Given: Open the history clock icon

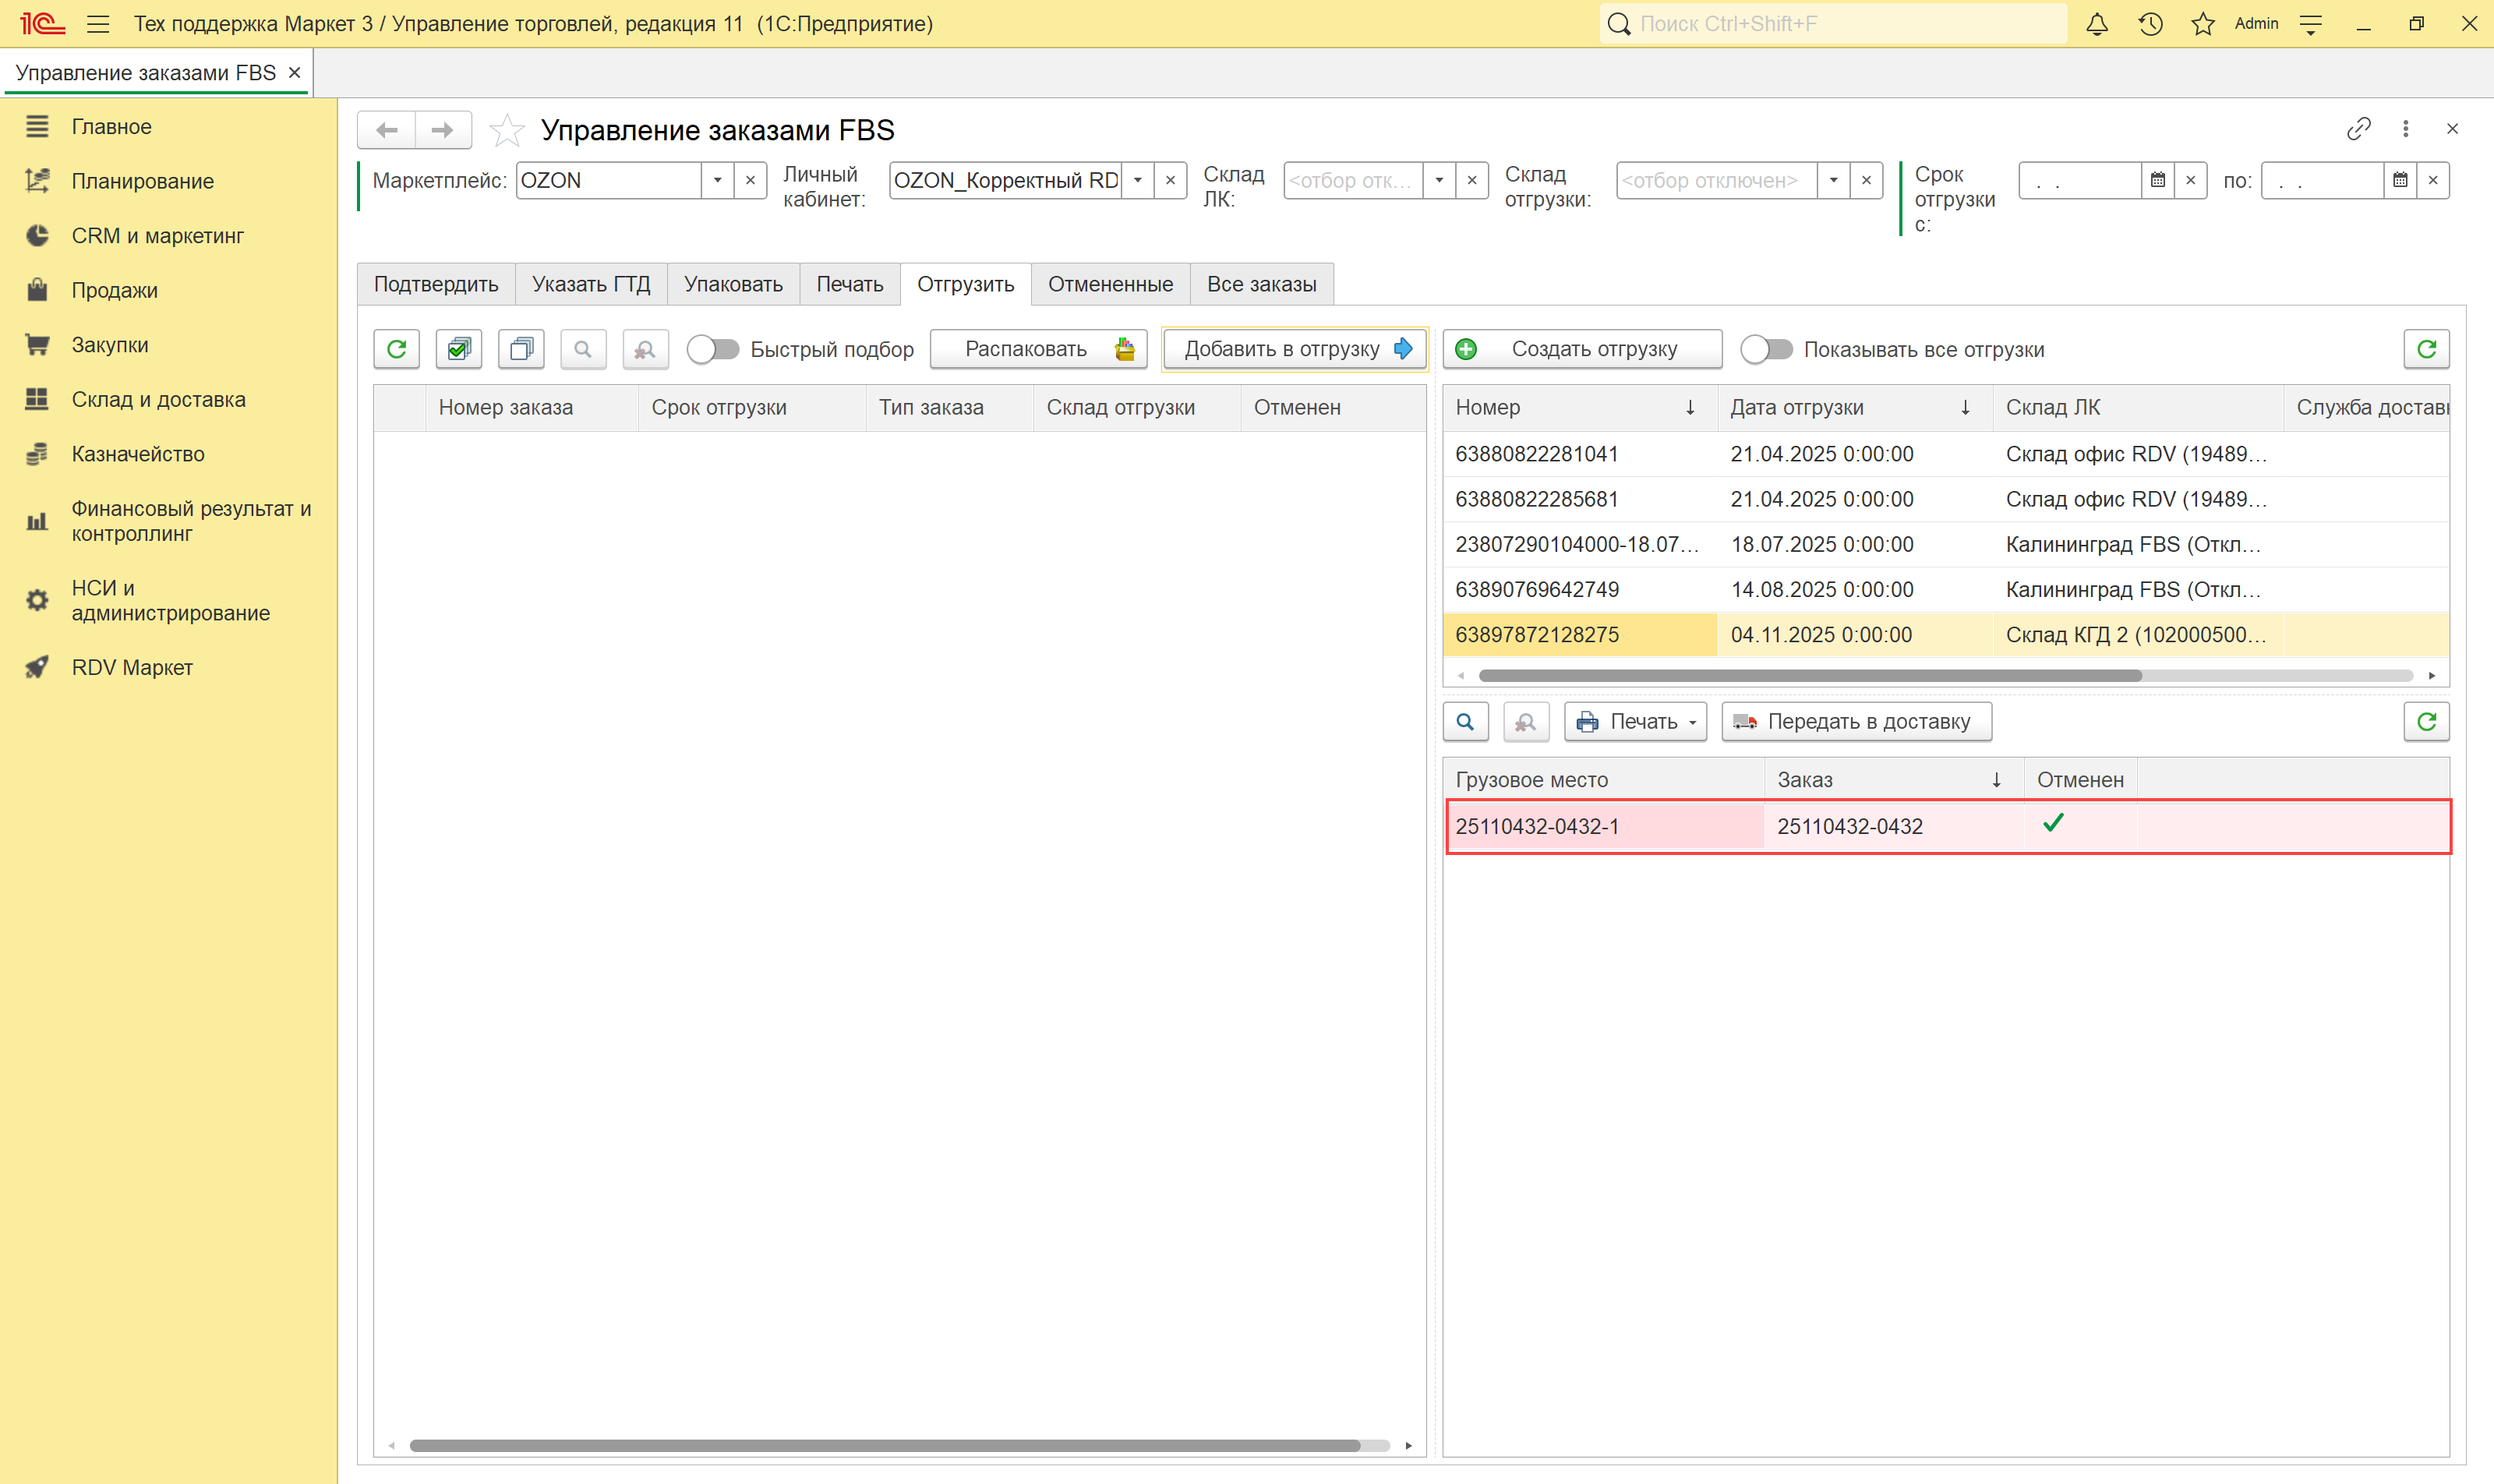Looking at the screenshot, I should coord(2150,24).
